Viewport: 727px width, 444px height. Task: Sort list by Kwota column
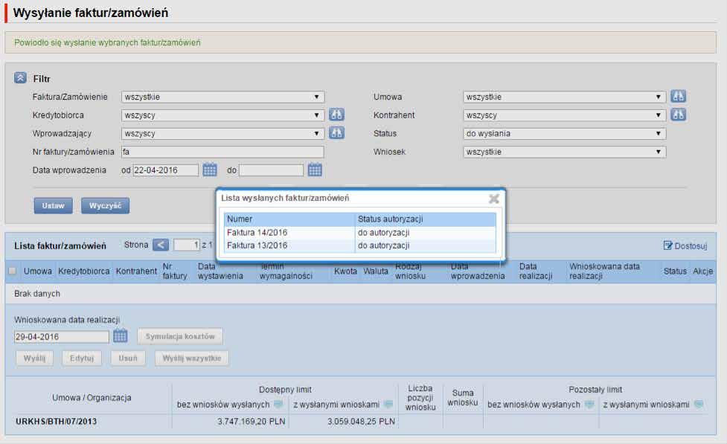click(345, 271)
